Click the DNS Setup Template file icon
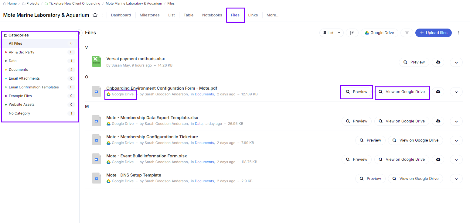This screenshot has width=470, height=223. coord(97,178)
